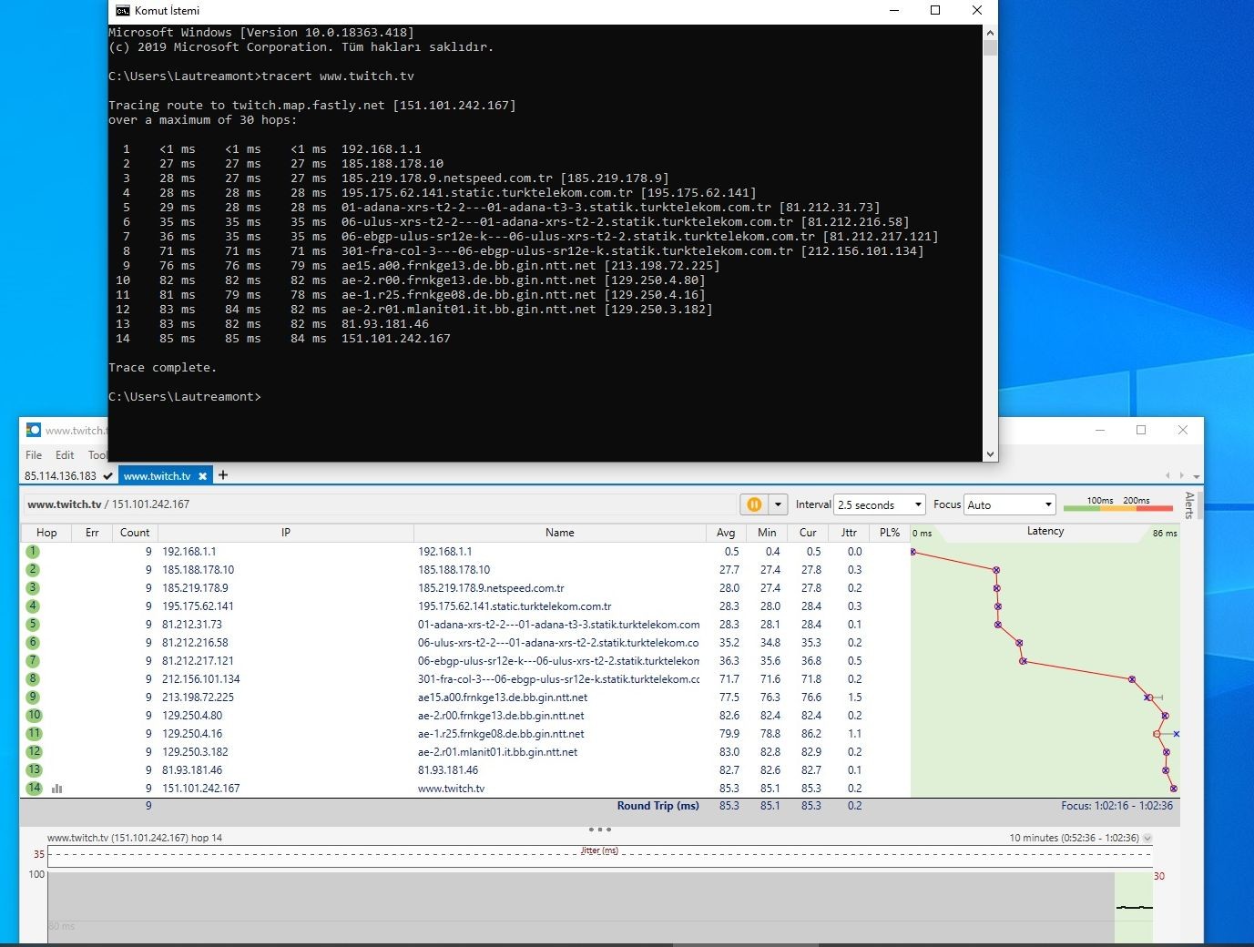This screenshot has height=947, width=1254.
Task: Click the hop 1 green circle
Action: 33,552
